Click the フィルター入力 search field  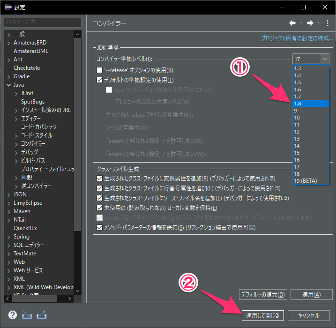pos(43,22)
